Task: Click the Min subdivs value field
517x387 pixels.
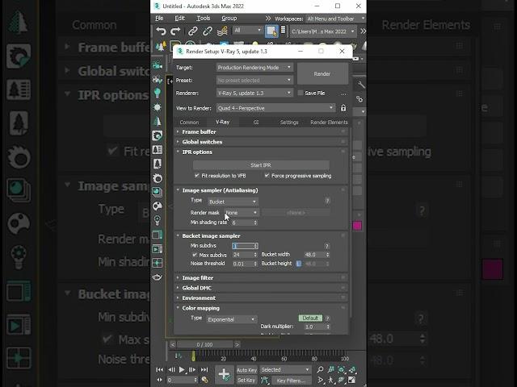Action: [x=243, y=246]
